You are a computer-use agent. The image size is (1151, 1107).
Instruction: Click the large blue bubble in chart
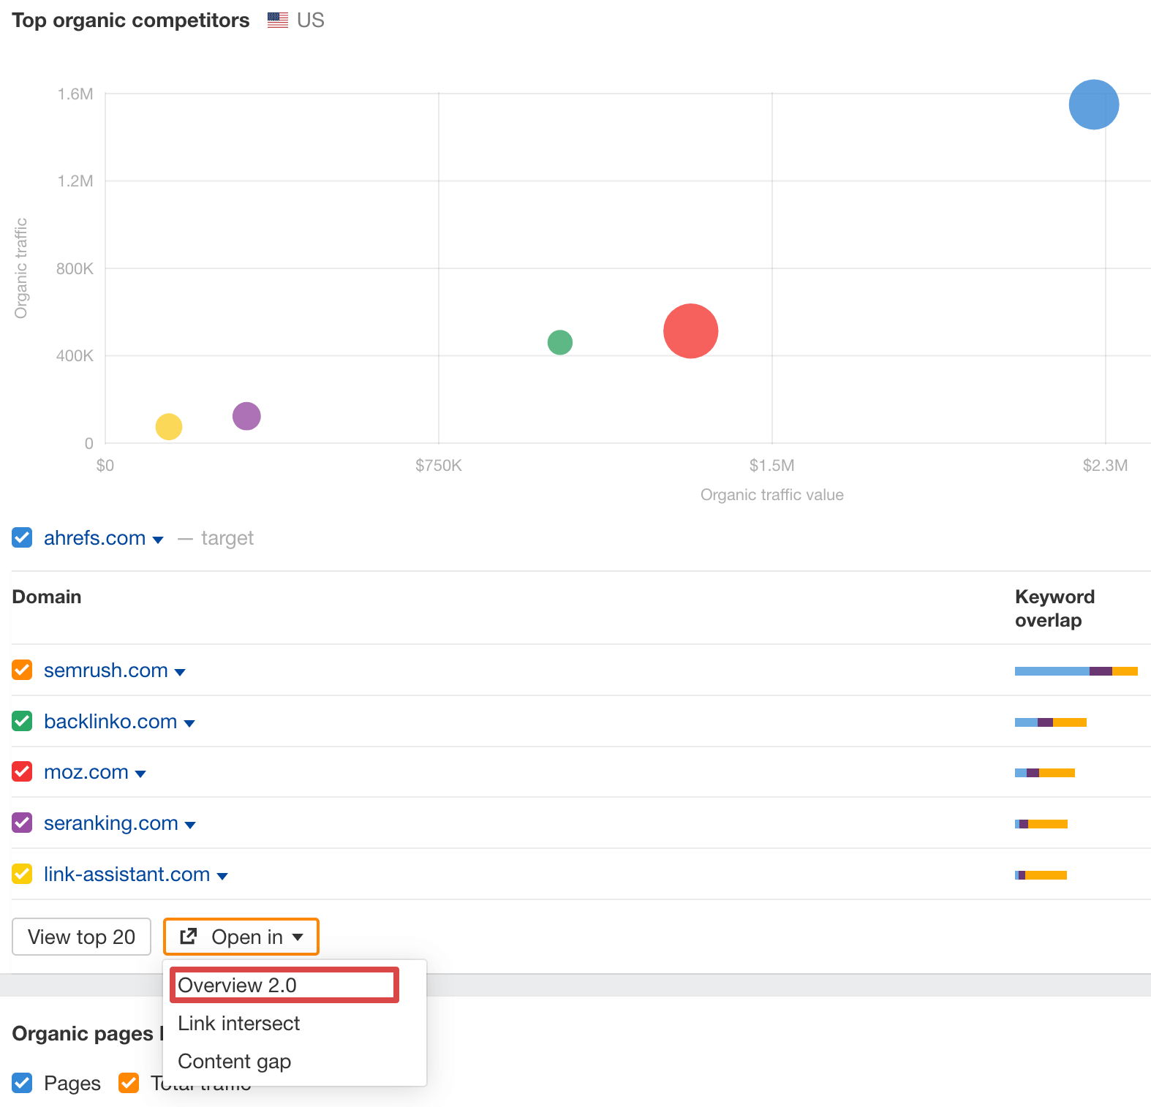point(1093,105)
